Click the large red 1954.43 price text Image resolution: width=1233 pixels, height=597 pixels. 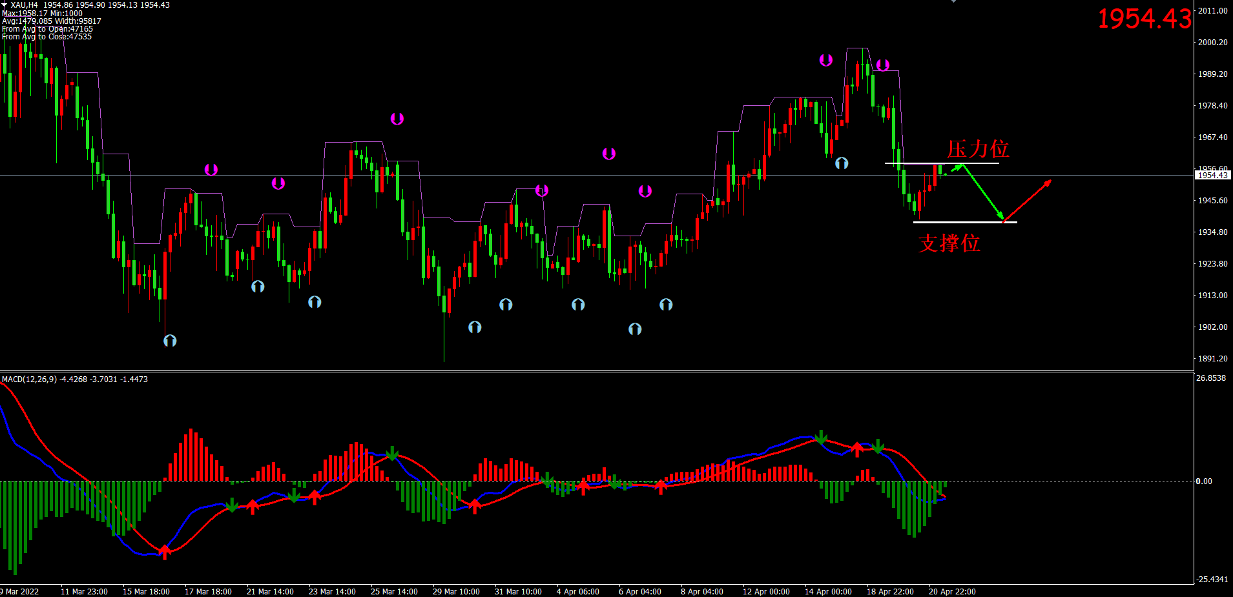coord(1144,19)
